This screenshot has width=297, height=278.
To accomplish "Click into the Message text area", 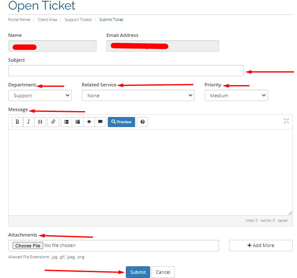I will [151, 172].
